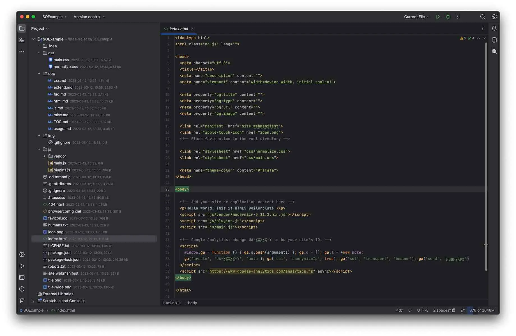Open the Problems tool window
Viewport: 516px width, 336px height.
22,289
